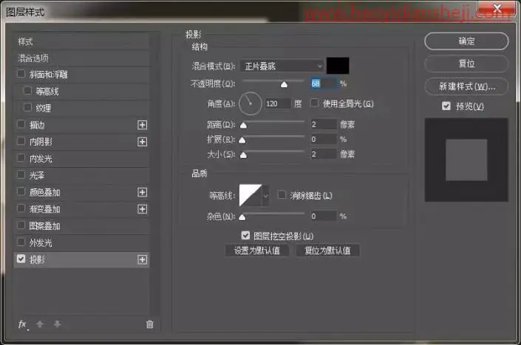Enable the 光泽 checkbox
This screenshot has width=521, height=345.
21,174
